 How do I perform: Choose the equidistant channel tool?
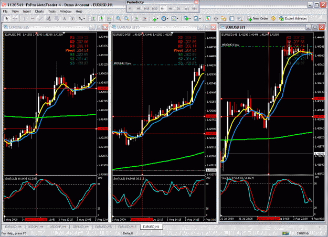(x=48, y=18)
